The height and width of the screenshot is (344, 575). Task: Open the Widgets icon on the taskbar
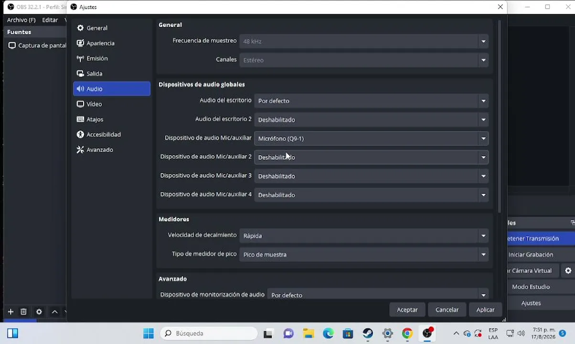pos(13,333)
